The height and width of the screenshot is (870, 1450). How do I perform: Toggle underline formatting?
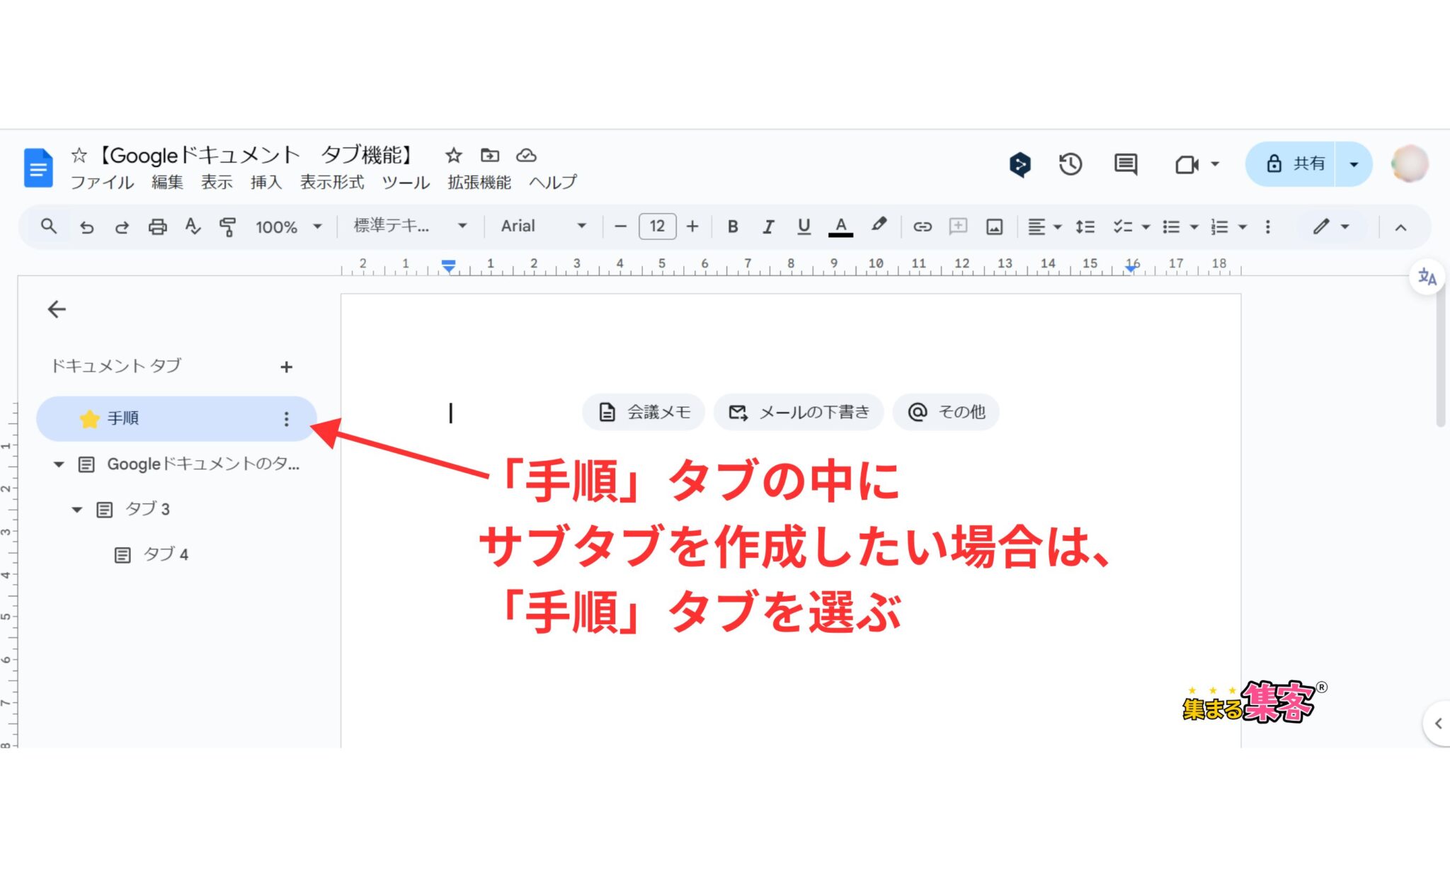[x=804, y=227]
